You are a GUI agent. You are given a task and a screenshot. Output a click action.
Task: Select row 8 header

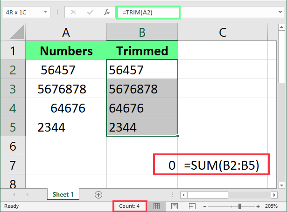tap(13, 182)
